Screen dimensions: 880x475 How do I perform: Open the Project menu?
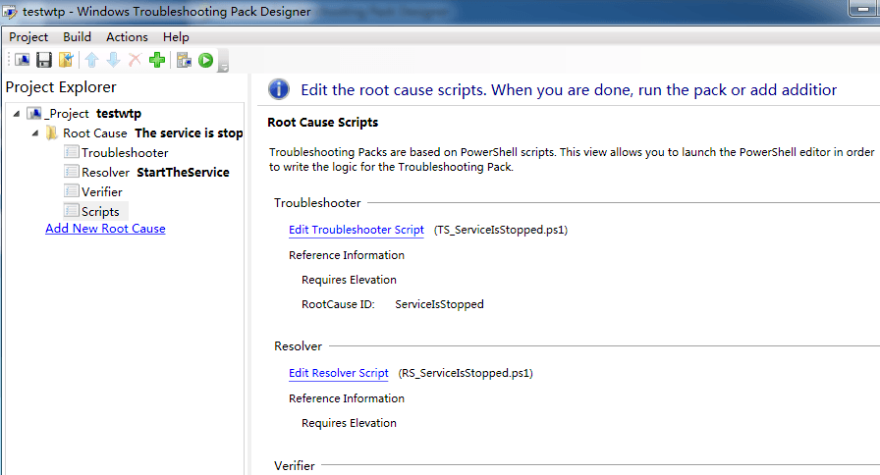tap(28, 37)
